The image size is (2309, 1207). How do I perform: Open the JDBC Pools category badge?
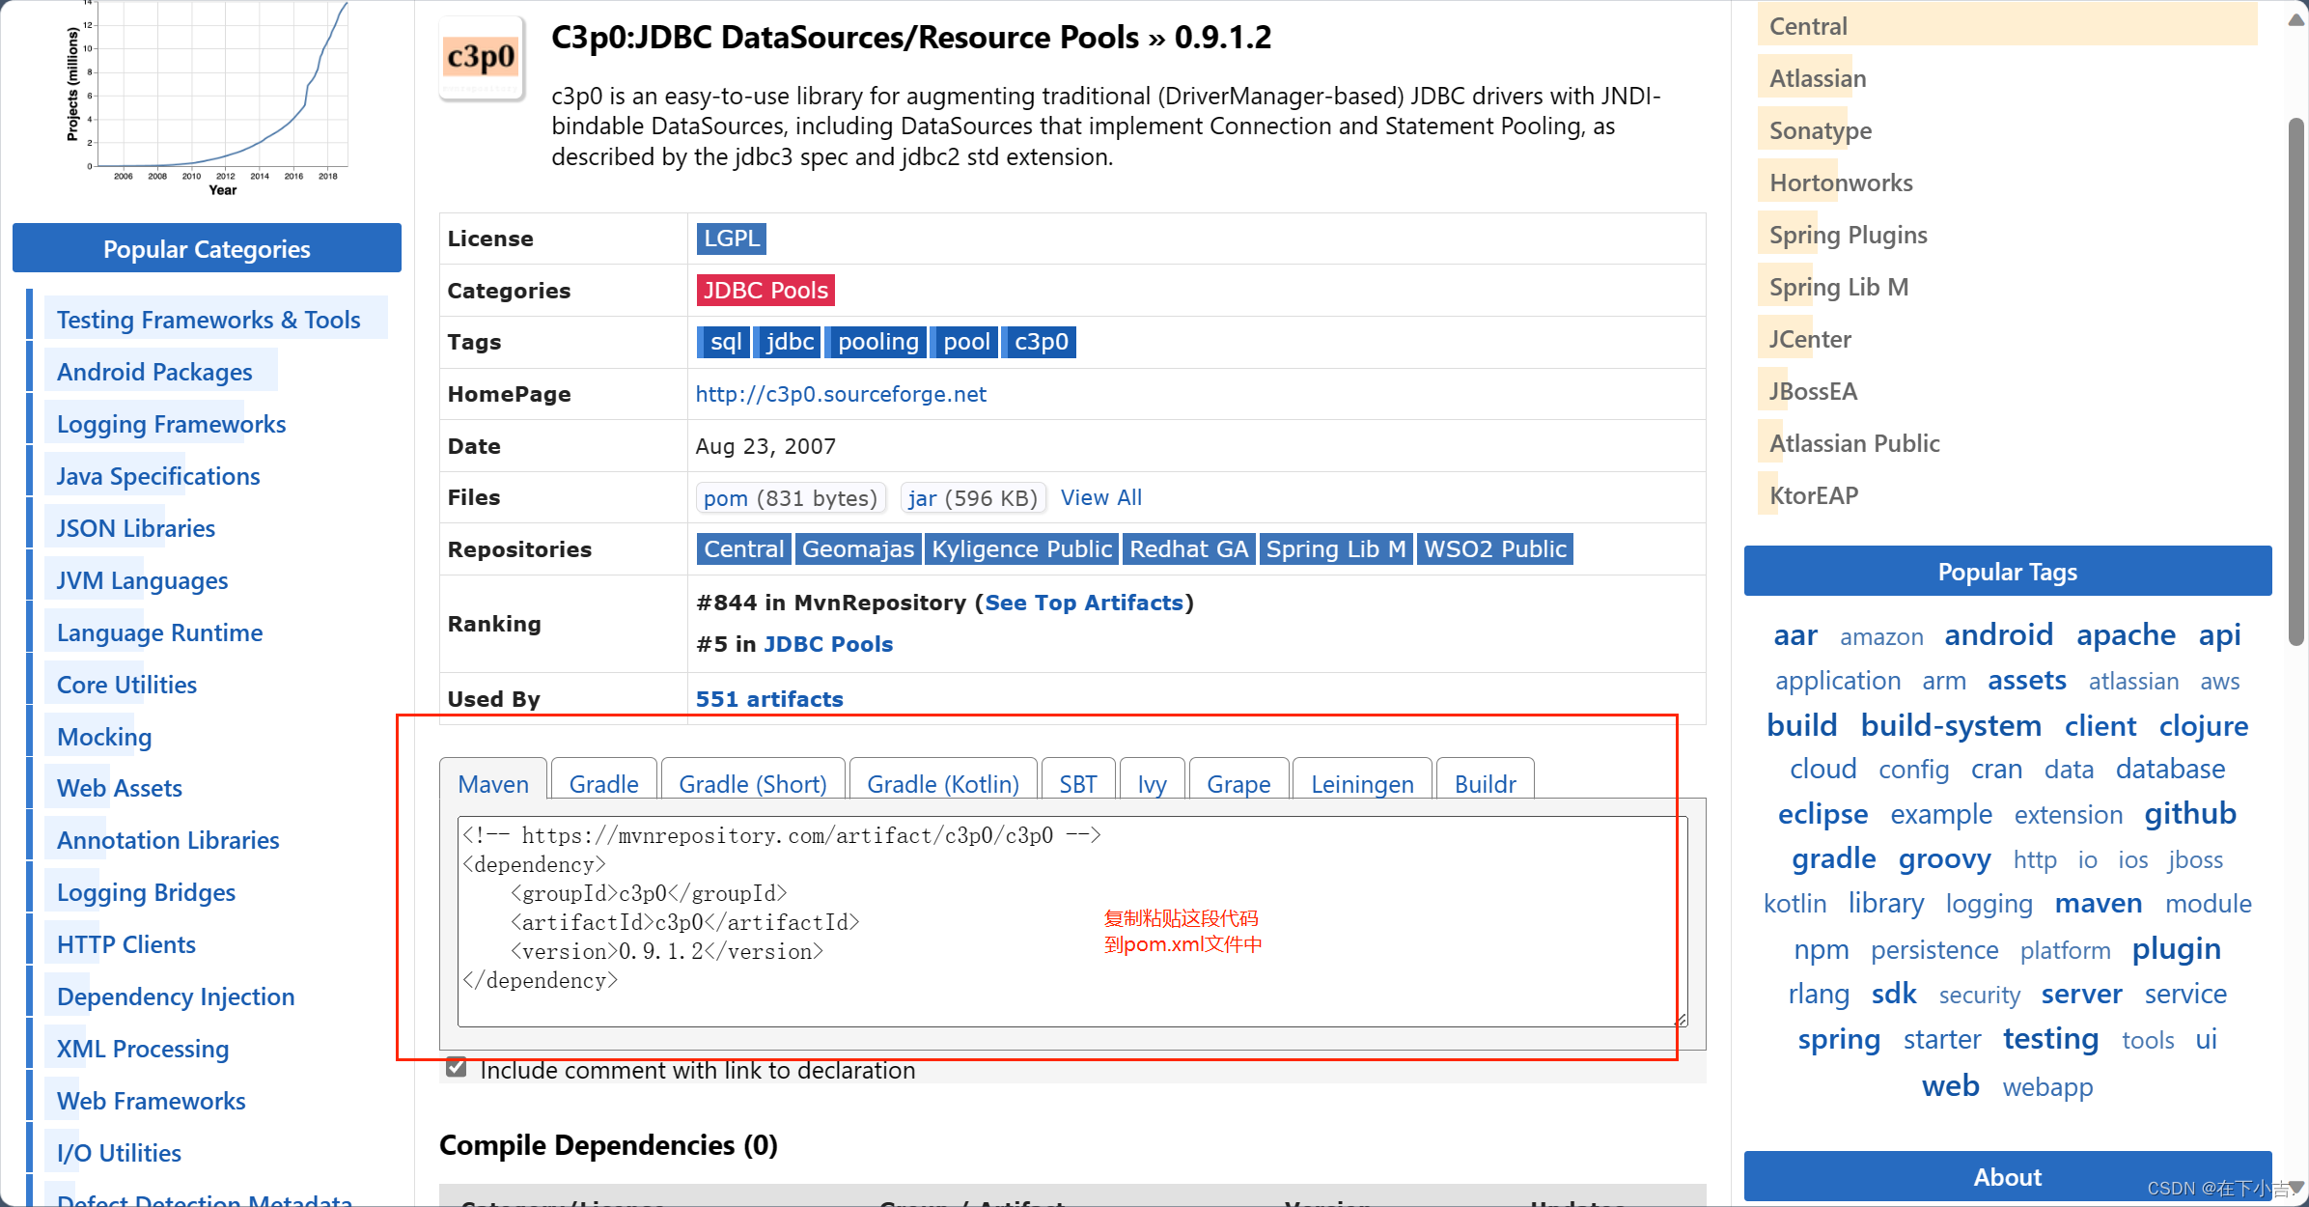click(x=765, y=290)
